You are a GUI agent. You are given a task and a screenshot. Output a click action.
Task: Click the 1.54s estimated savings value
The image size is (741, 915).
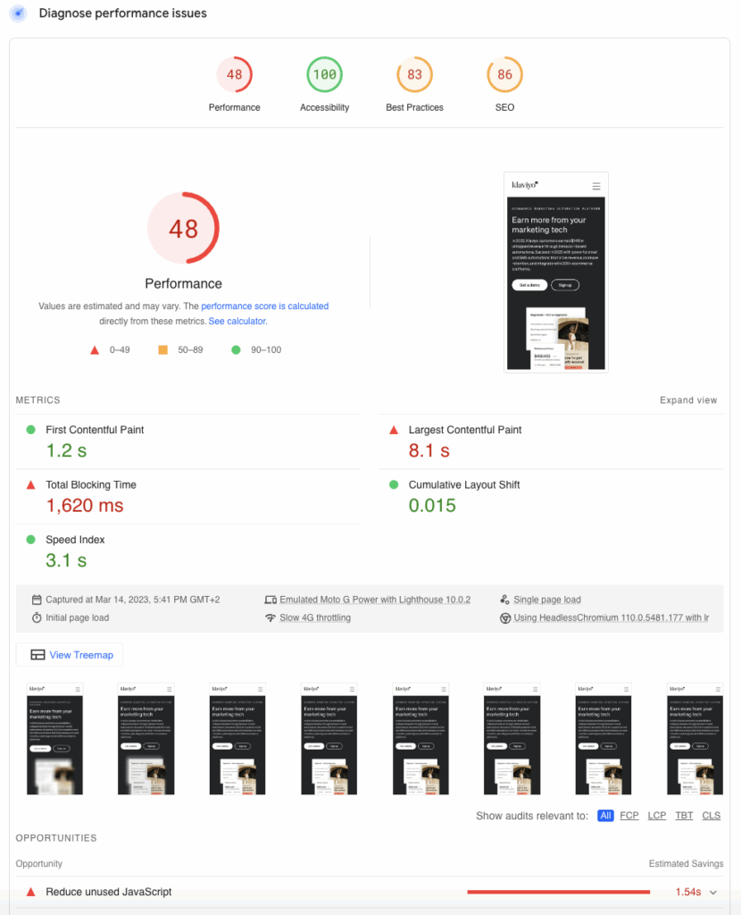coord(688,892)
